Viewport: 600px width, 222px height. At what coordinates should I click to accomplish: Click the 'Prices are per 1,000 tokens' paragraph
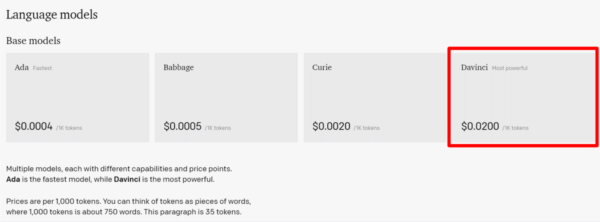click(x=128, y=206)
